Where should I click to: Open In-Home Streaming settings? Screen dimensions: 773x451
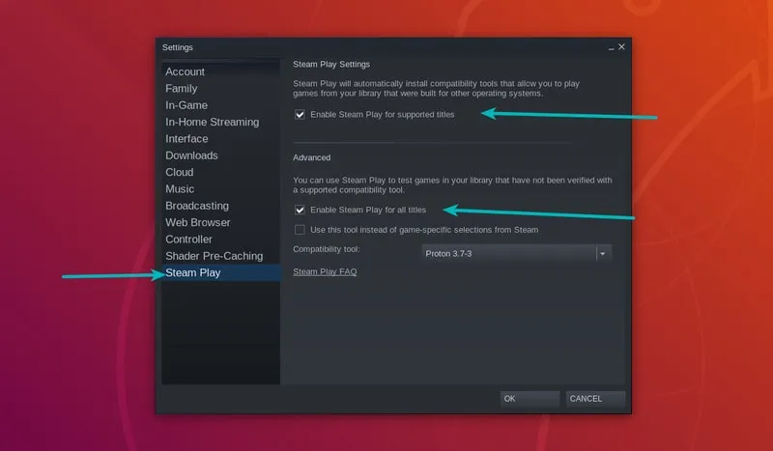point(221,122)
